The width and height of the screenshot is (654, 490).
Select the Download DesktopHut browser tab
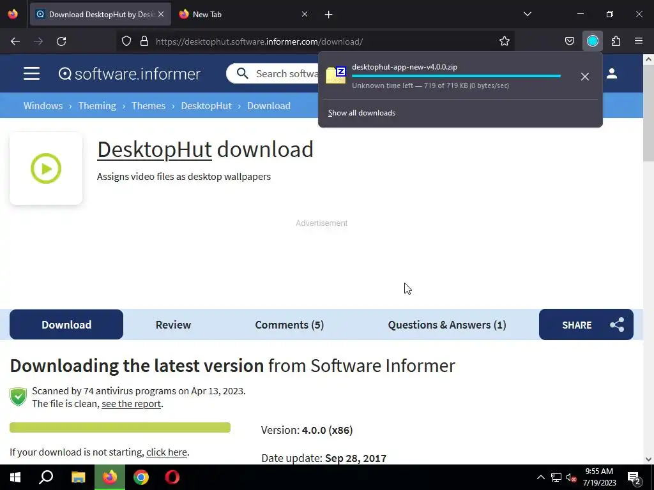coord(100,14)
